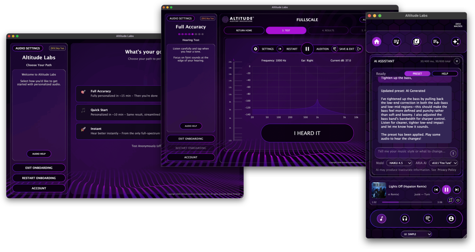This screenshot has height=252, width=475.
Task: Switch to the HELP mode in AI Assistant
Action: tap(445, 73)
